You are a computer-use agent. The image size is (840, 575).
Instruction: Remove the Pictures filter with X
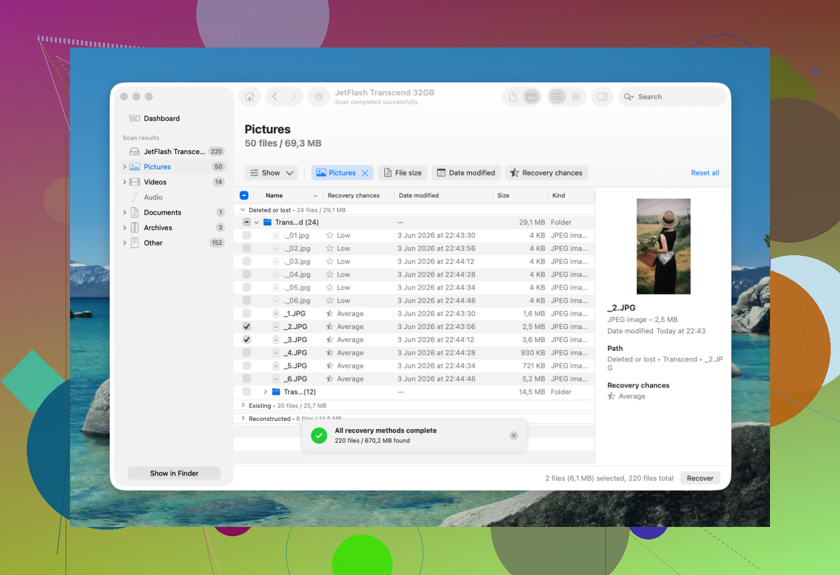(x=365, y=173)
